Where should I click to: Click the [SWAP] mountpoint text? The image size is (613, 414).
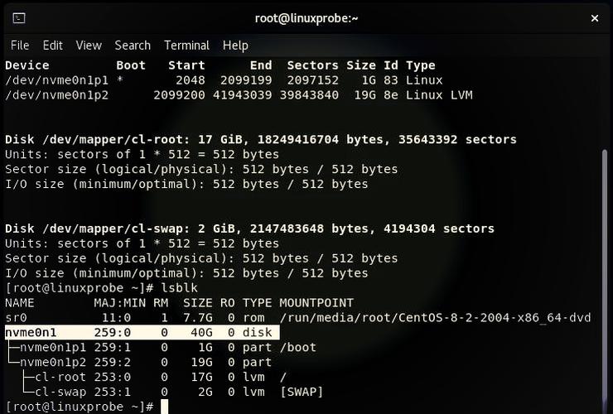click(x=302, y=392)
